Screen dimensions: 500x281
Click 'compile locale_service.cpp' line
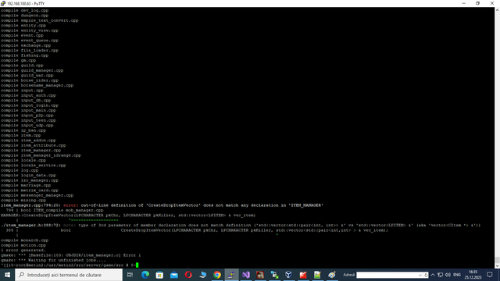point(33,165)
